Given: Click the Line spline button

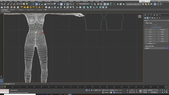Looking at the screenshot, I should pyautogui.click(x=150, y=30).
